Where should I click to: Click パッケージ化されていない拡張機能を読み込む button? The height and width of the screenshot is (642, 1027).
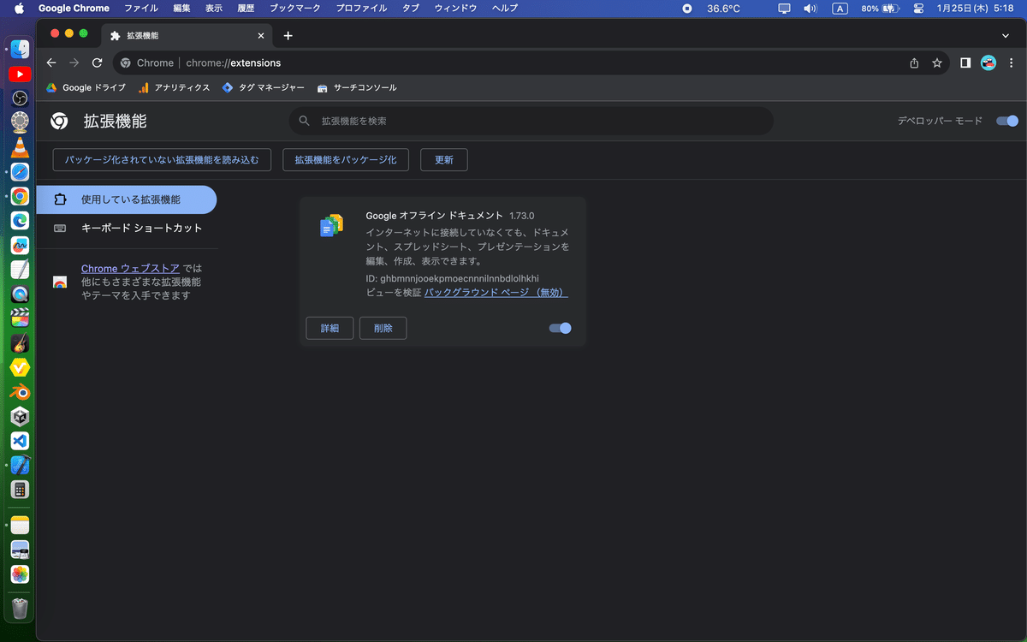point(162,159)
